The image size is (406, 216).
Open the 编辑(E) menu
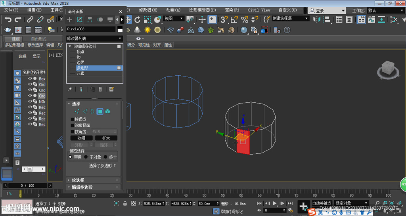(x=34, y=10)
